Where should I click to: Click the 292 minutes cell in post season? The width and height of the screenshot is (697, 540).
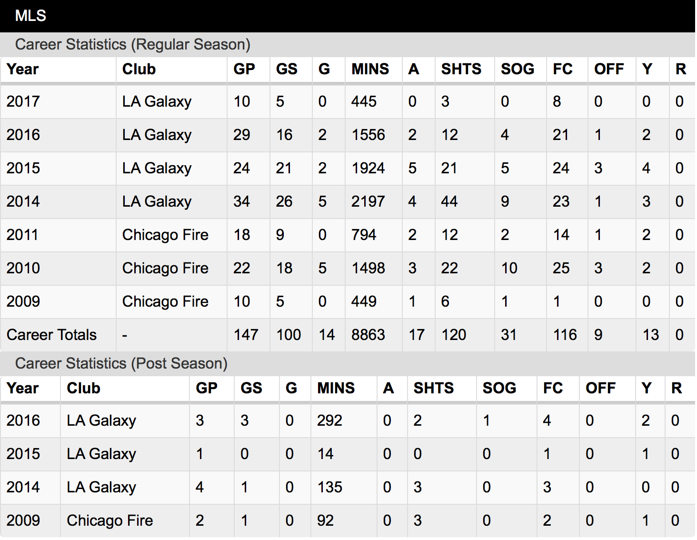tap(329, 420)
